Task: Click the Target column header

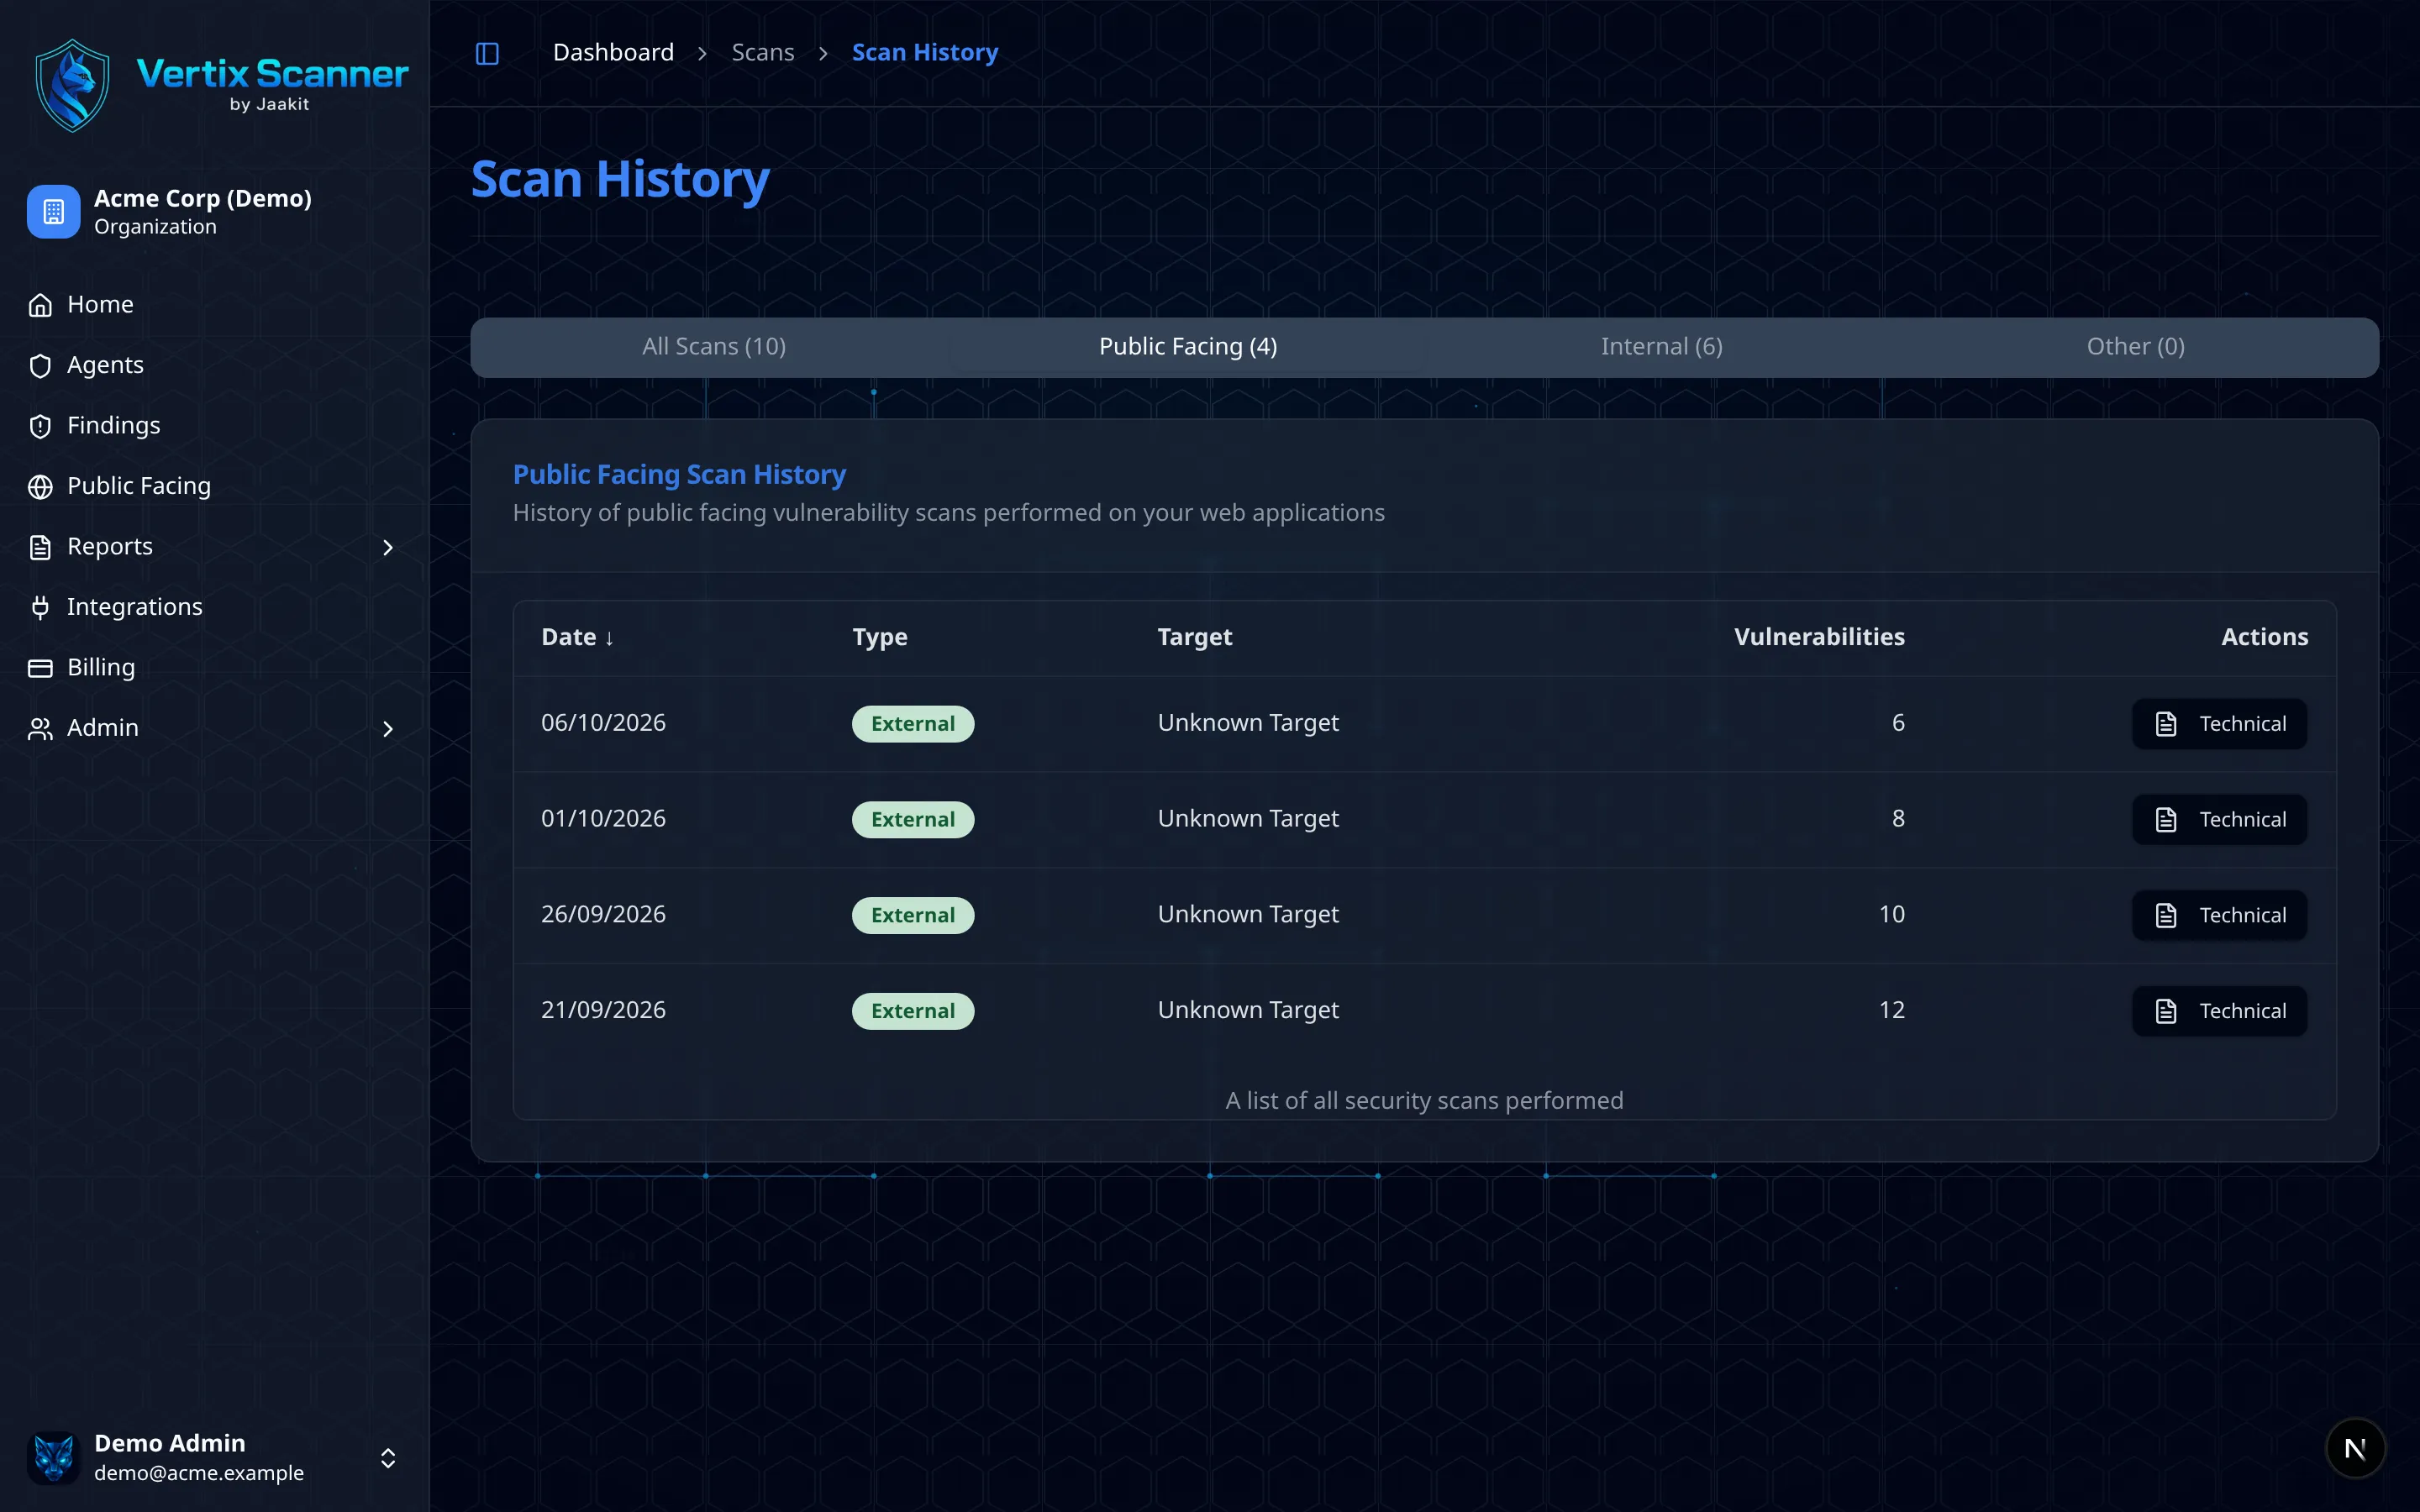Action: coord(1194,637)
